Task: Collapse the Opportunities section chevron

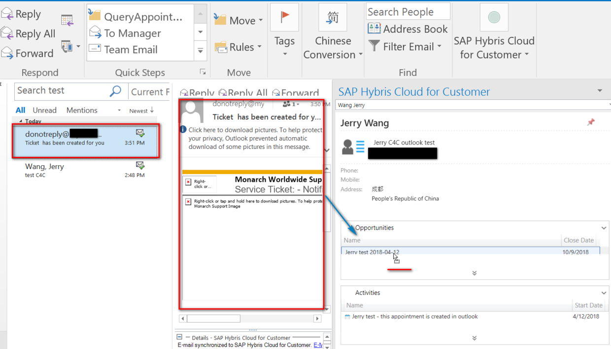Action: pyautogui.click(x=604, y=228)
